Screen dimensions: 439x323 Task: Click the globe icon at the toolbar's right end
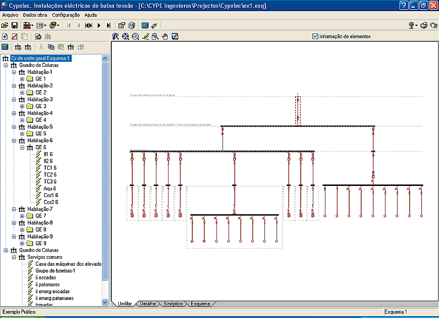tap(411, 26)
